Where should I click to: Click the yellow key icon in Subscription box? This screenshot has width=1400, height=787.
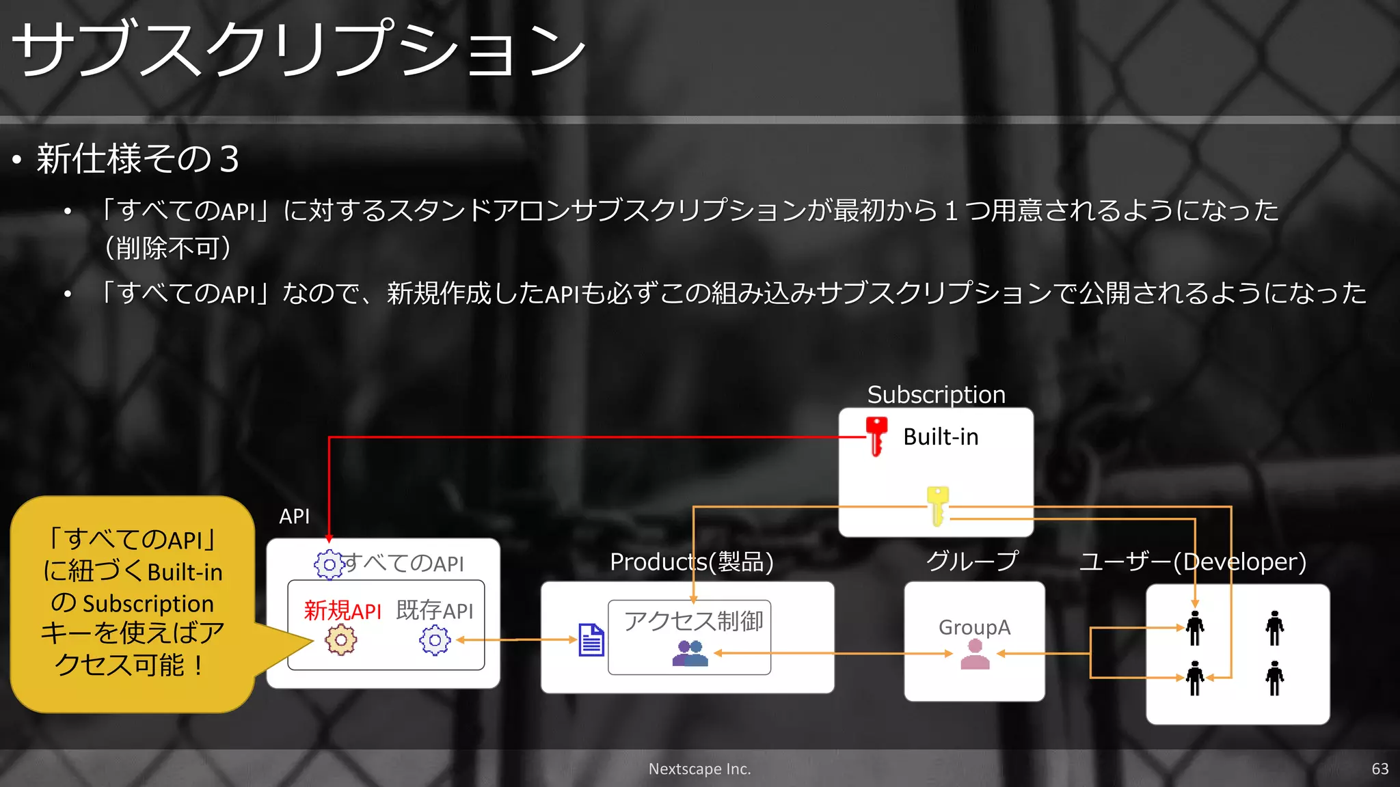tap(938, 506)
